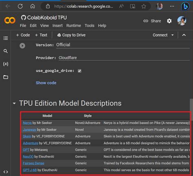
Task: Add page to favorites star icon
Action: [x=144, y=6]
